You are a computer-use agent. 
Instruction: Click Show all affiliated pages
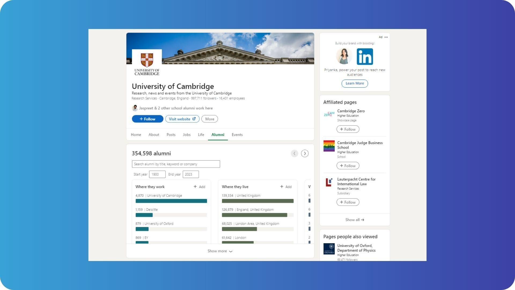355,220
